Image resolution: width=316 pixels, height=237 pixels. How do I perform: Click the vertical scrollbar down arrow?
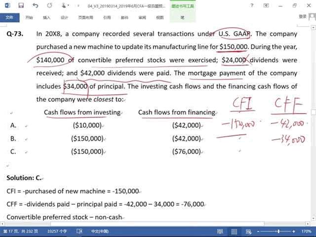[x=314, y=218]
